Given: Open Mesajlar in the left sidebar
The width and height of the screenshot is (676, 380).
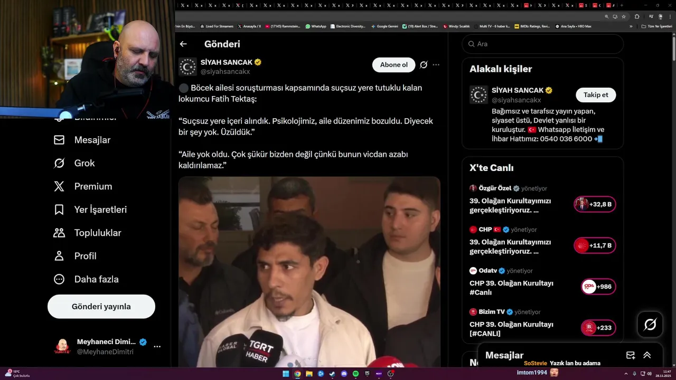Looking at the screenshot, I should tap(82, 140).
